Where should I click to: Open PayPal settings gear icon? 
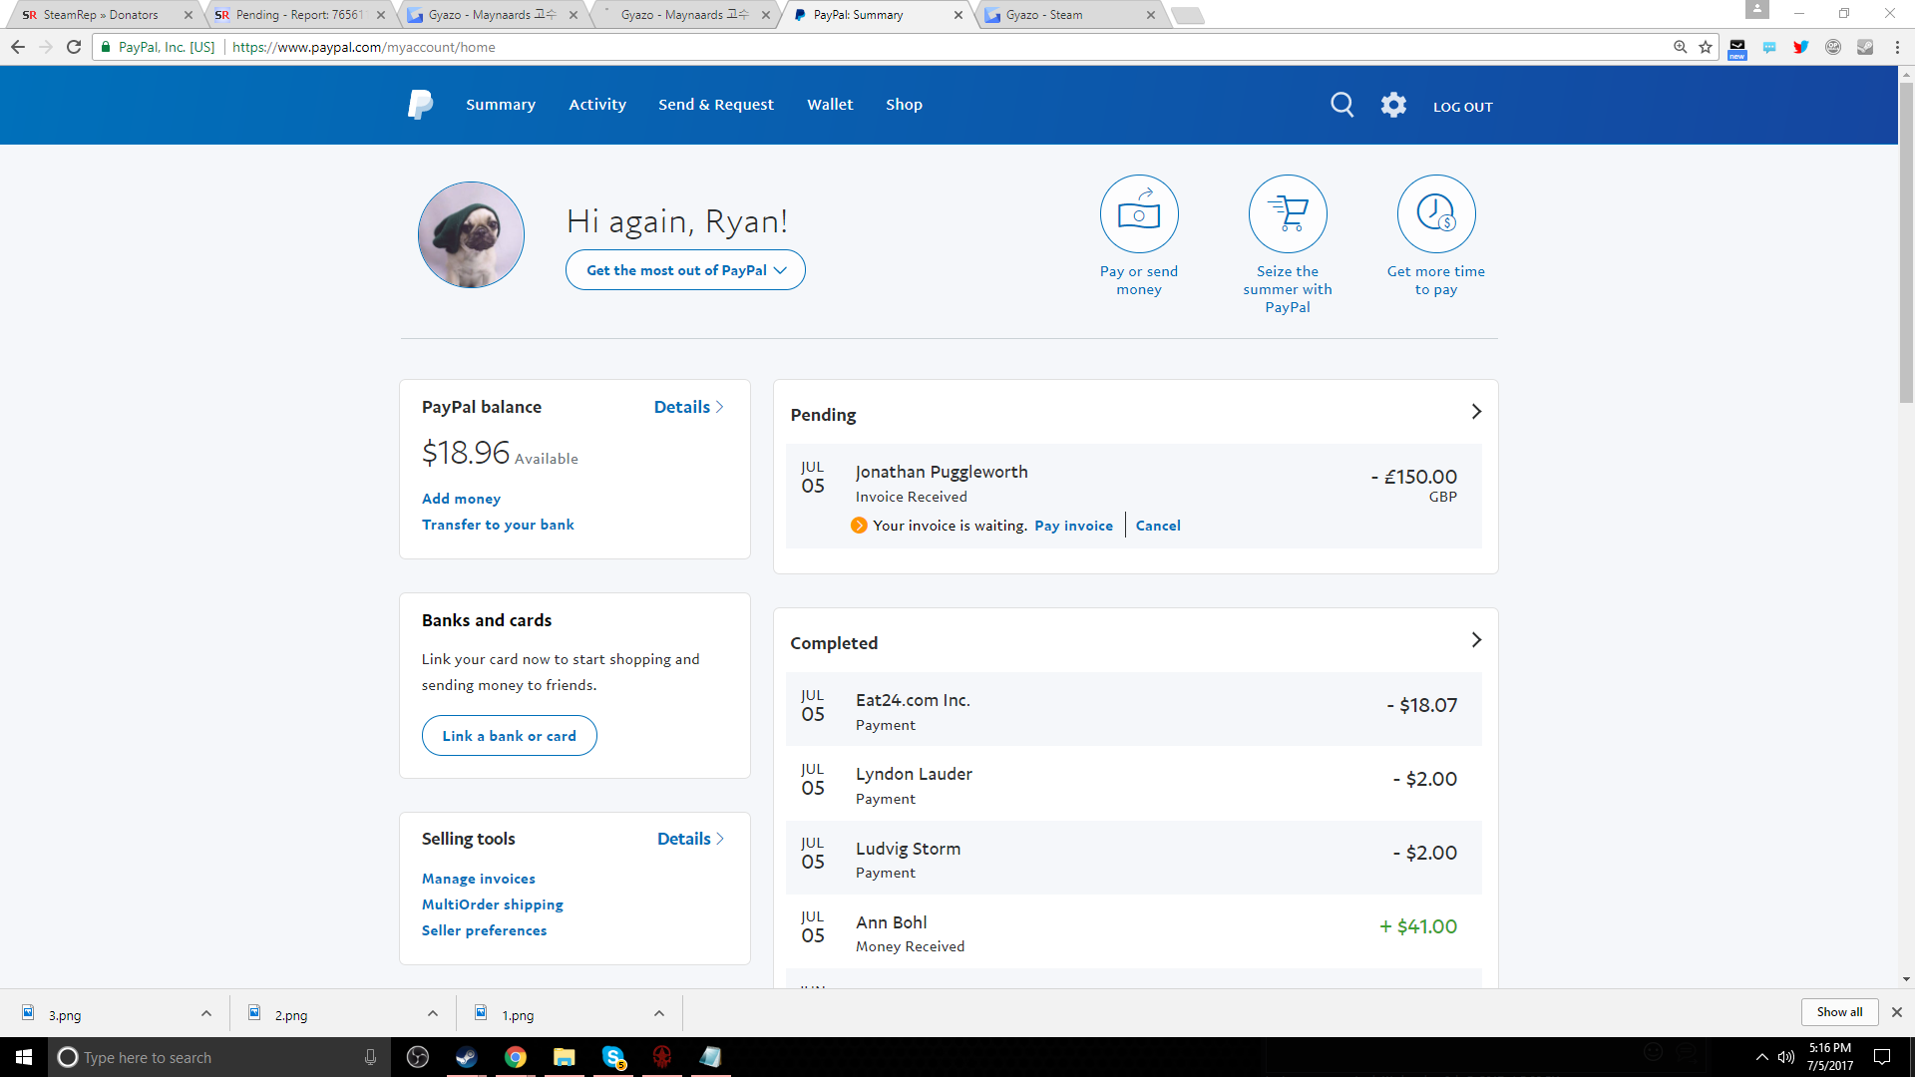pos(1393,105)
